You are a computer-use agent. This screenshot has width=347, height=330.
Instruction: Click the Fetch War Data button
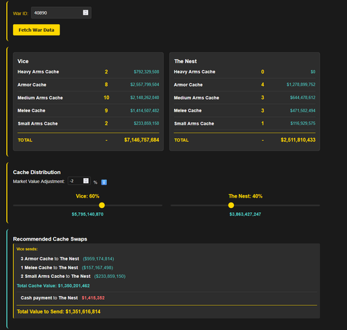click(36, 30)
